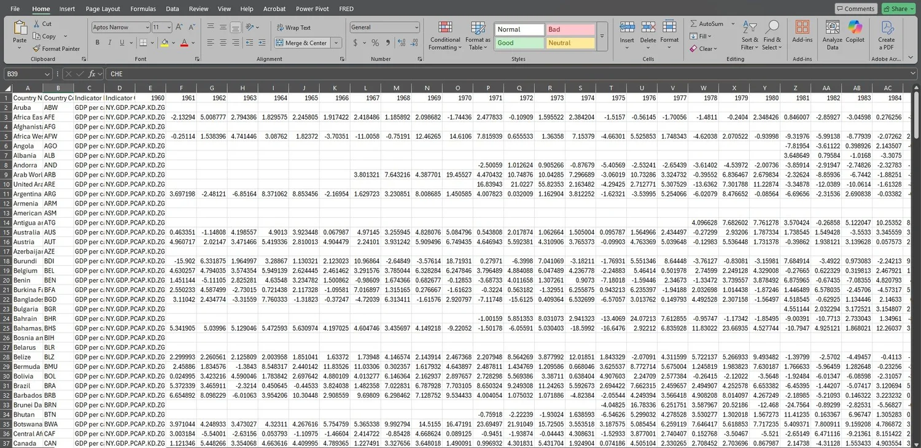Open the Analyze Data pane
921x448 pixels.
pos(832,35)
